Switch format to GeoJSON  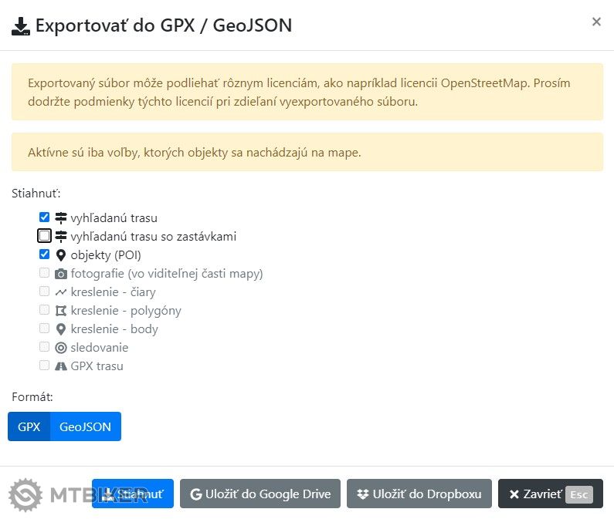tap(85, 426)
